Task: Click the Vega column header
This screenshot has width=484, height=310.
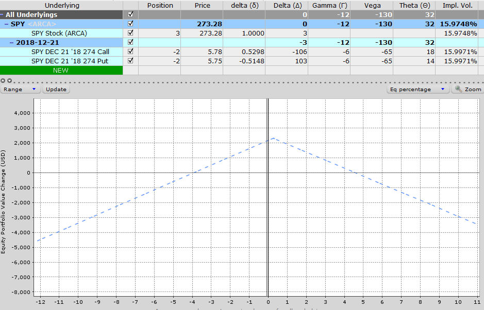Action: click(372, 5)
